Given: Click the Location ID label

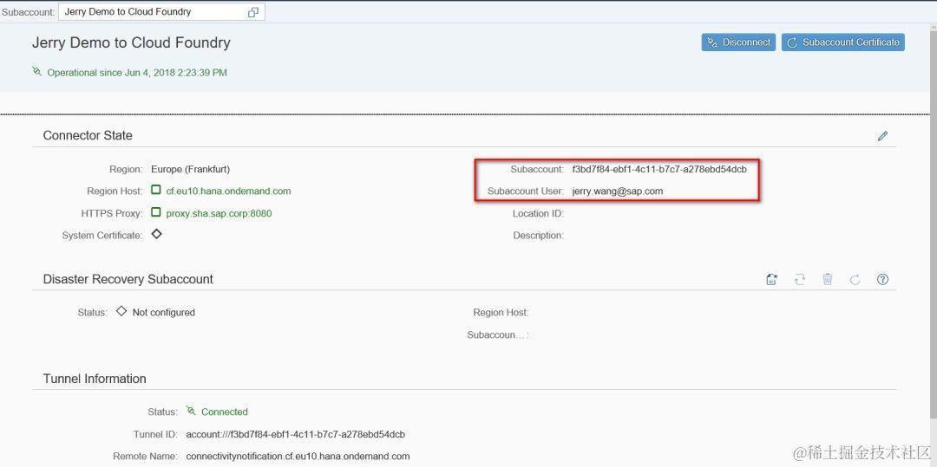Looking at the screenshot, I should point(538,213).
